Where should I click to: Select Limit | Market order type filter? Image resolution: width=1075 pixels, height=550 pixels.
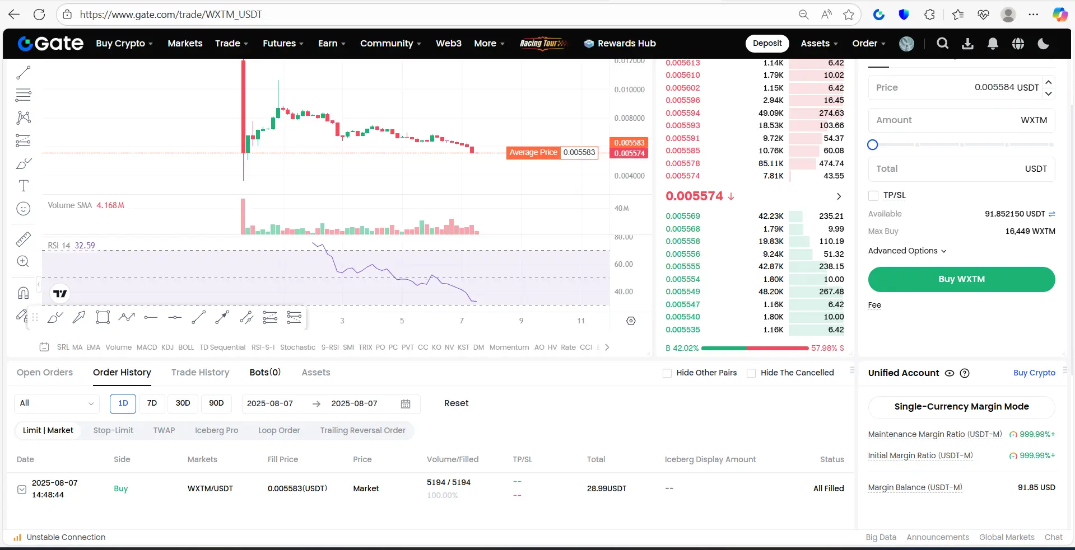[48, 430]
